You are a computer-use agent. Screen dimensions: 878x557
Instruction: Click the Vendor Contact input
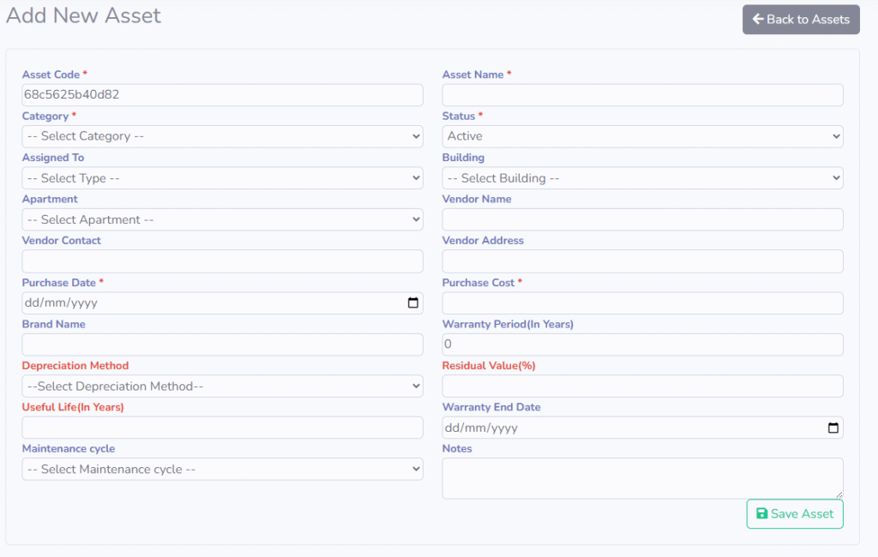pyautogui.click(x=222, y=261)
